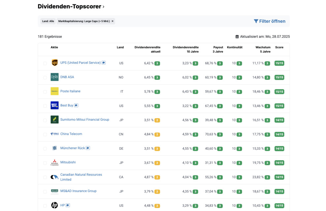Image resolution: width=326 pixels, height=211 pixels.
Task: Click the Land: Alle filter chip
Action: [48, 21]
